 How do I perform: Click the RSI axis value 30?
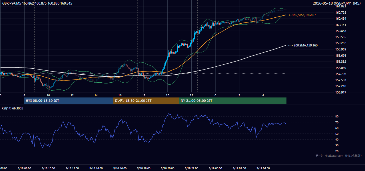(x=337, y=145)
